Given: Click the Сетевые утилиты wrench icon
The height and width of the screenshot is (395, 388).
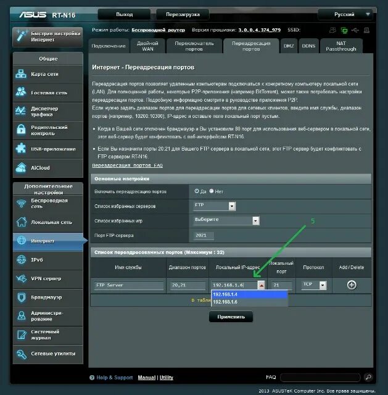Looking at the screenshot, I should 22,354.
